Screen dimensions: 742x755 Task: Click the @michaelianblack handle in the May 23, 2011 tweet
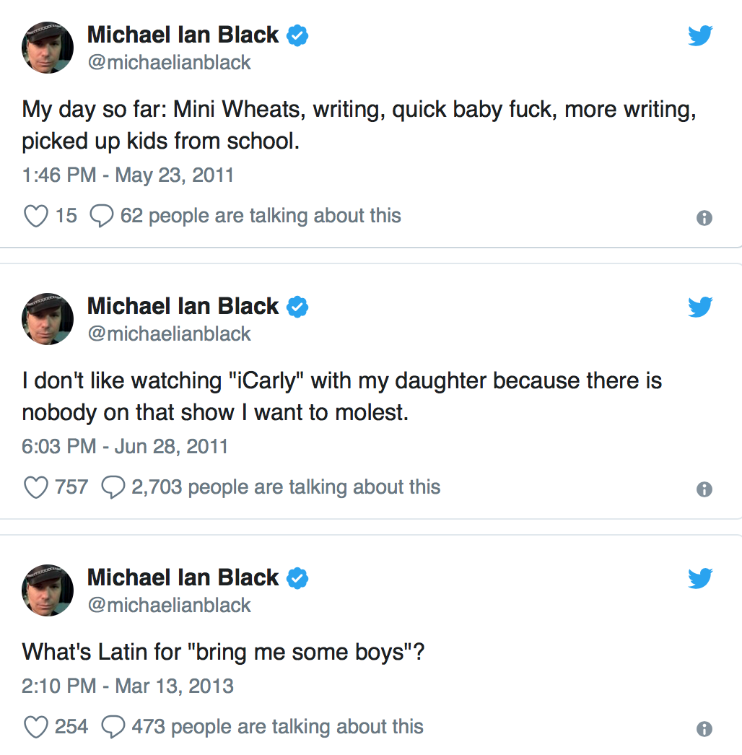[169, 63]
